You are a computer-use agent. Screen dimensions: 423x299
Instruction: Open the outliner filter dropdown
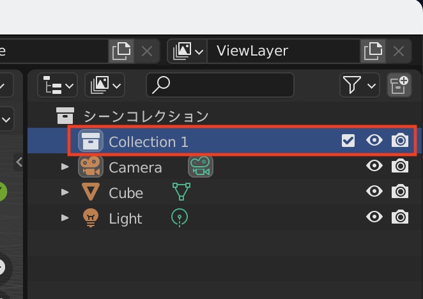pos(359,85)
